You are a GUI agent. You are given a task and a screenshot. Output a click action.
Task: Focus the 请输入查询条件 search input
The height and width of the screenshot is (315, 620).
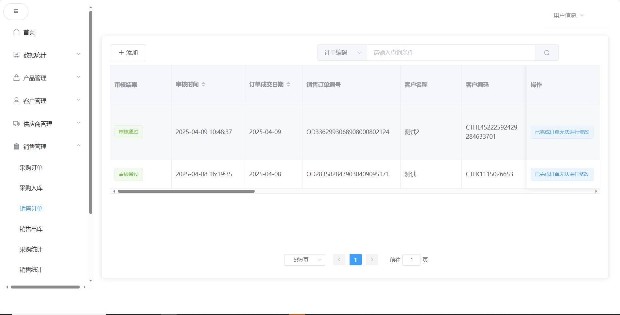(451, 53)
